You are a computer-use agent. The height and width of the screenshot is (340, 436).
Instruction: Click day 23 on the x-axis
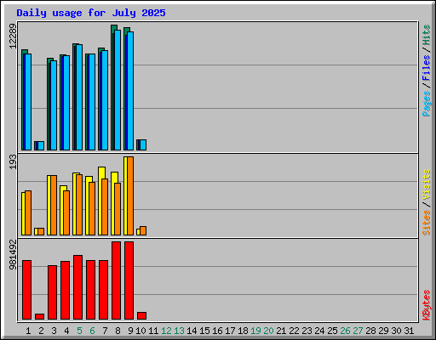click(307, 331)
